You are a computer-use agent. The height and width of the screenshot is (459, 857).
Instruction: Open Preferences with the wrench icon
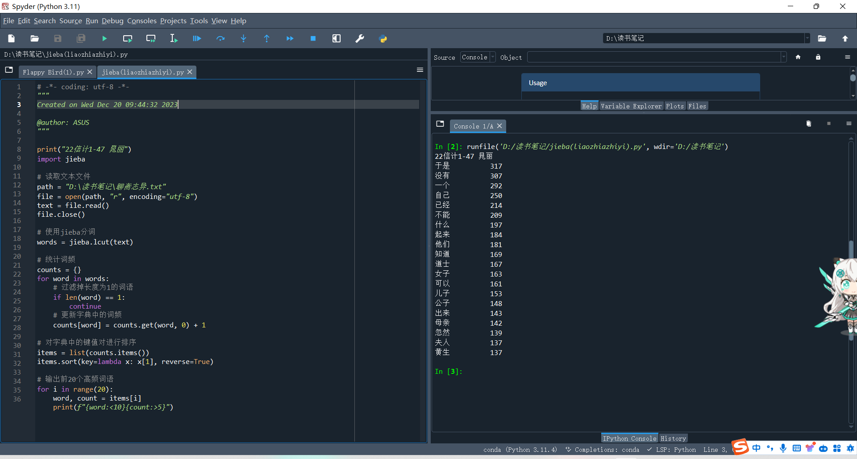[x=360, y=39]
